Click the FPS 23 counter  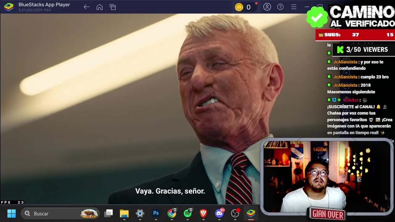point(12,202)
